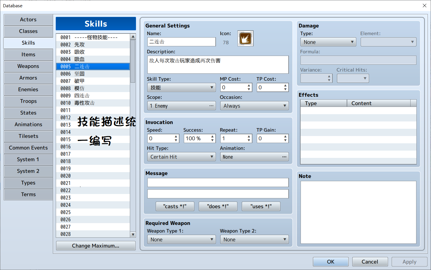Click the Cancel button
Screen dimensions: 431x270
click(x=370, y=262)
